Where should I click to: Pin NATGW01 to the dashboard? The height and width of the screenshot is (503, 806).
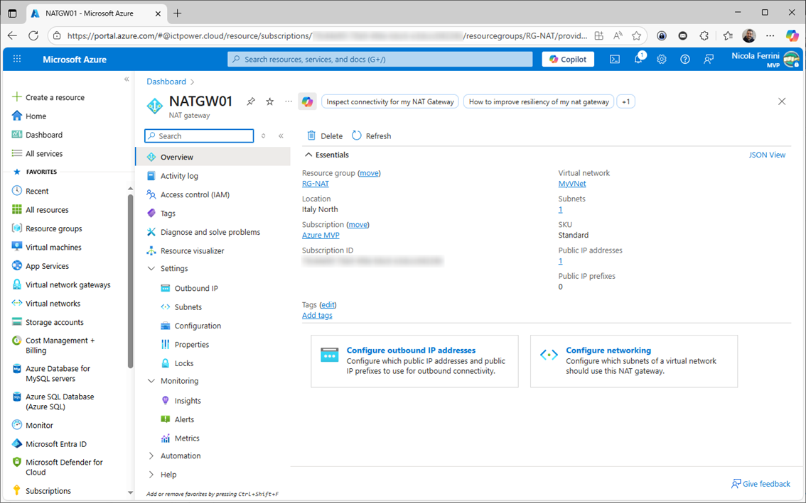[x=251, y=101]
